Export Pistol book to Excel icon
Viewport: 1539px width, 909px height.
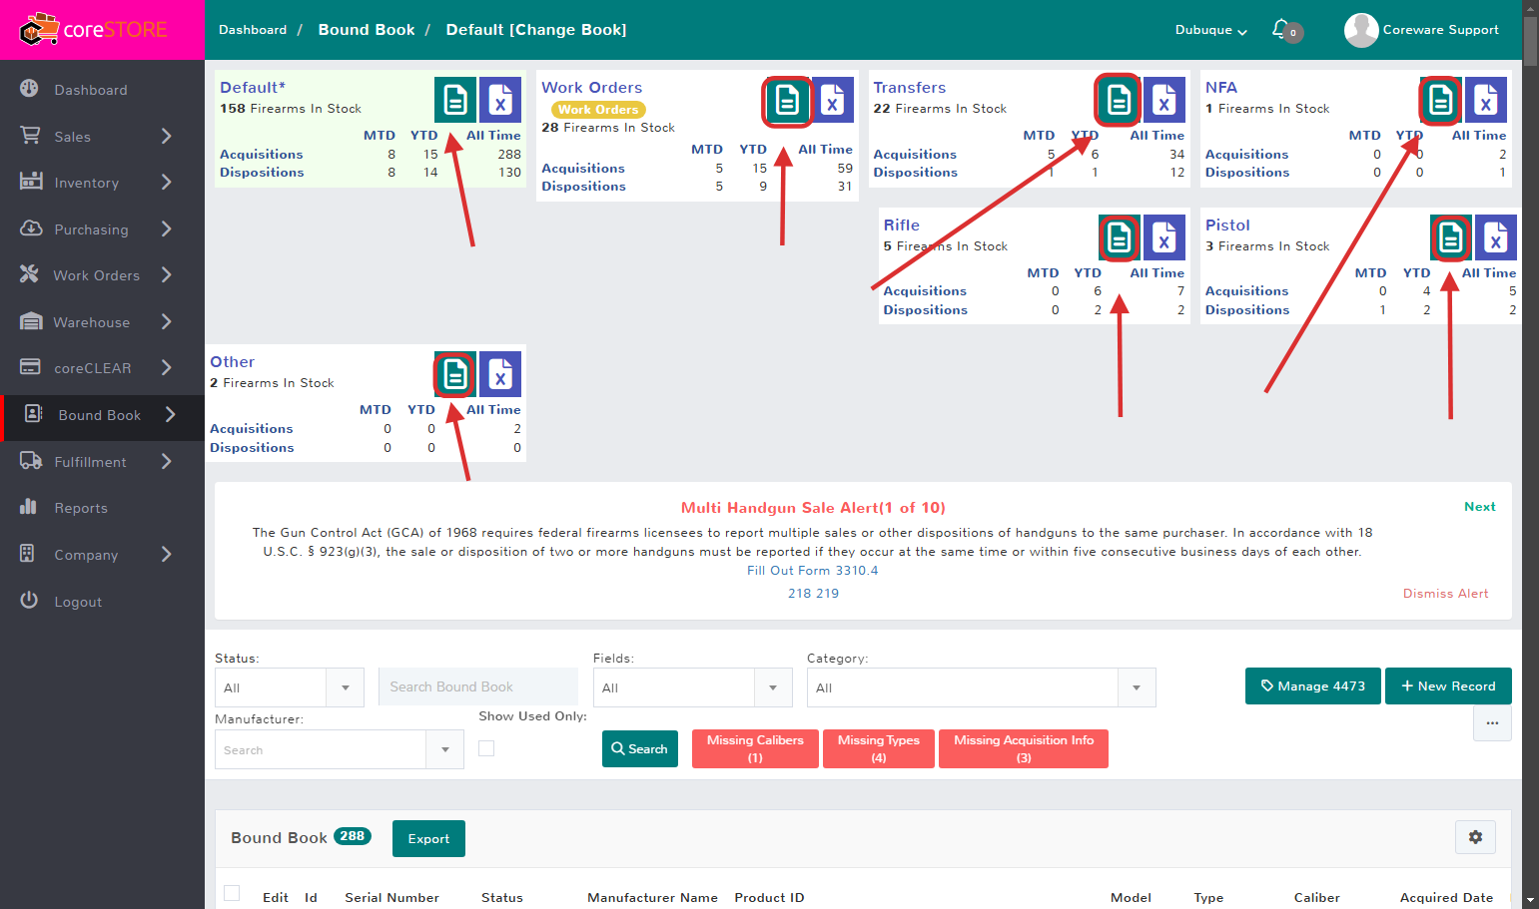coord(1496,237)
